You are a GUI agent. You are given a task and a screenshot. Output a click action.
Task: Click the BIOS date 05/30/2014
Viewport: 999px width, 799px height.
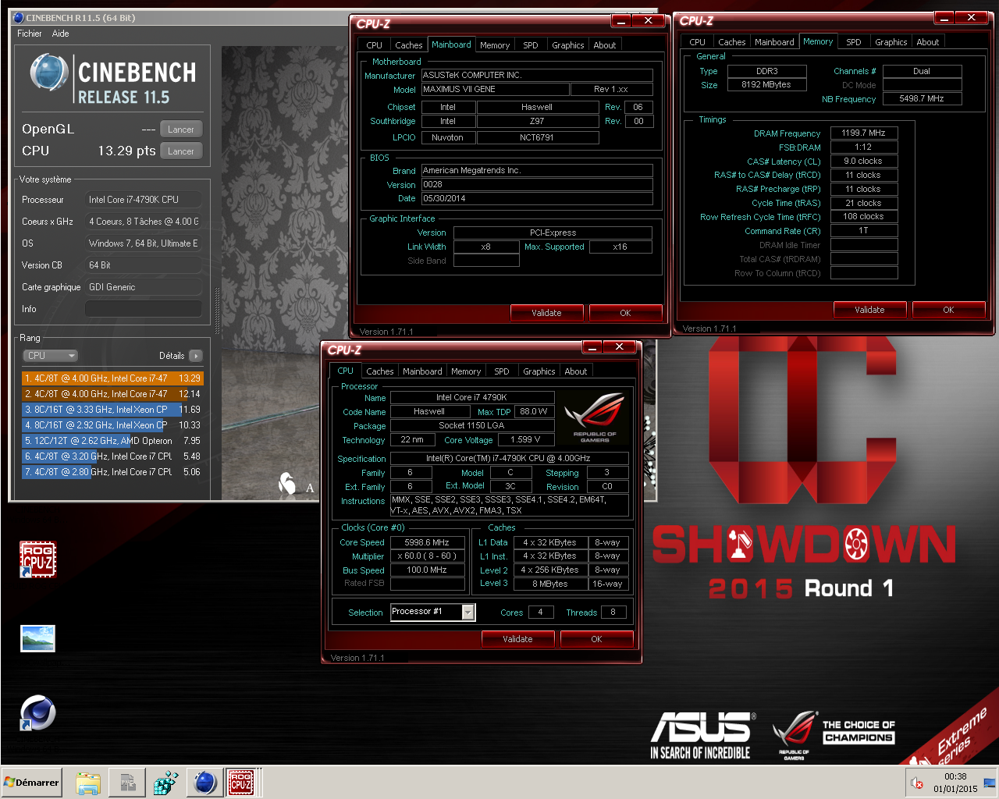click(537, 199)
